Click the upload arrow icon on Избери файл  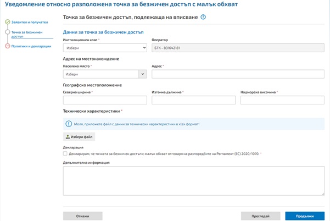point(68,137)
